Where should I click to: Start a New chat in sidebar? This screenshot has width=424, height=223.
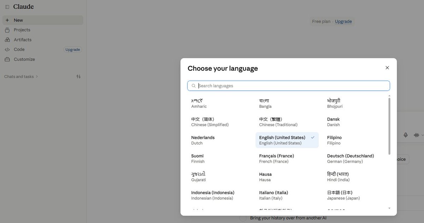click(x=43, y=20)
